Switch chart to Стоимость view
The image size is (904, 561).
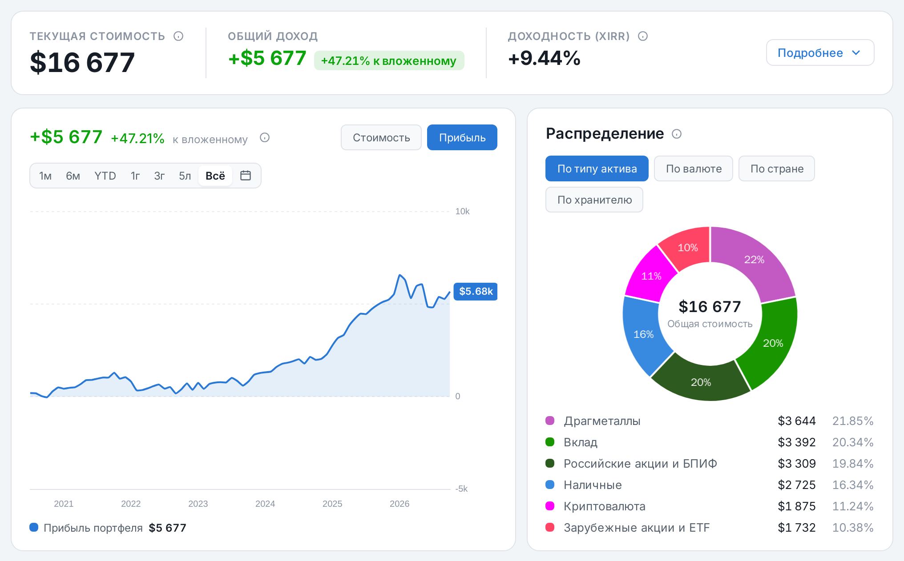click(381, 137)
